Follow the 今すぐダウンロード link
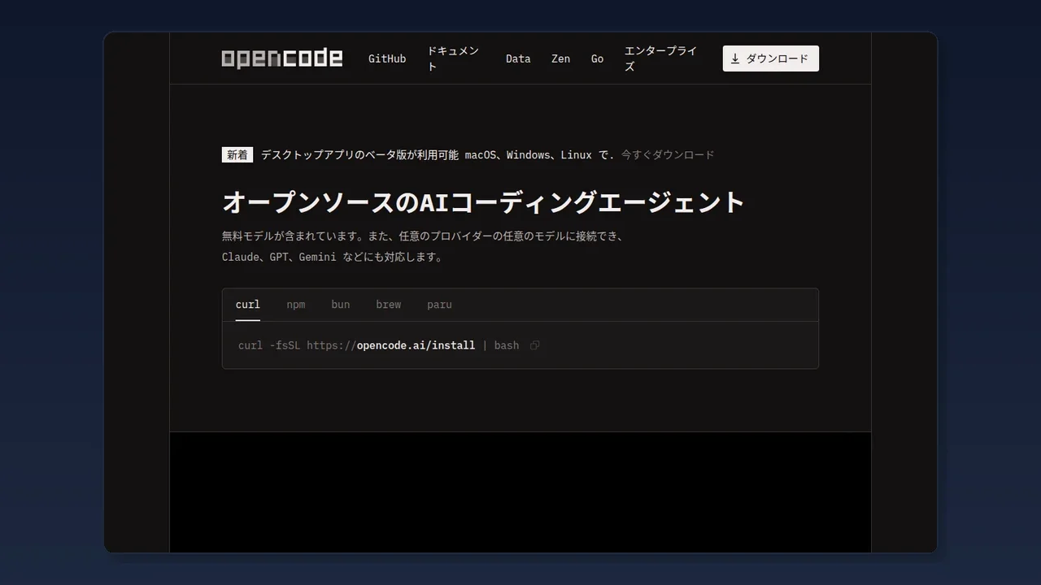The width and height of the screenshot is (1041, 585). point(668,154)
